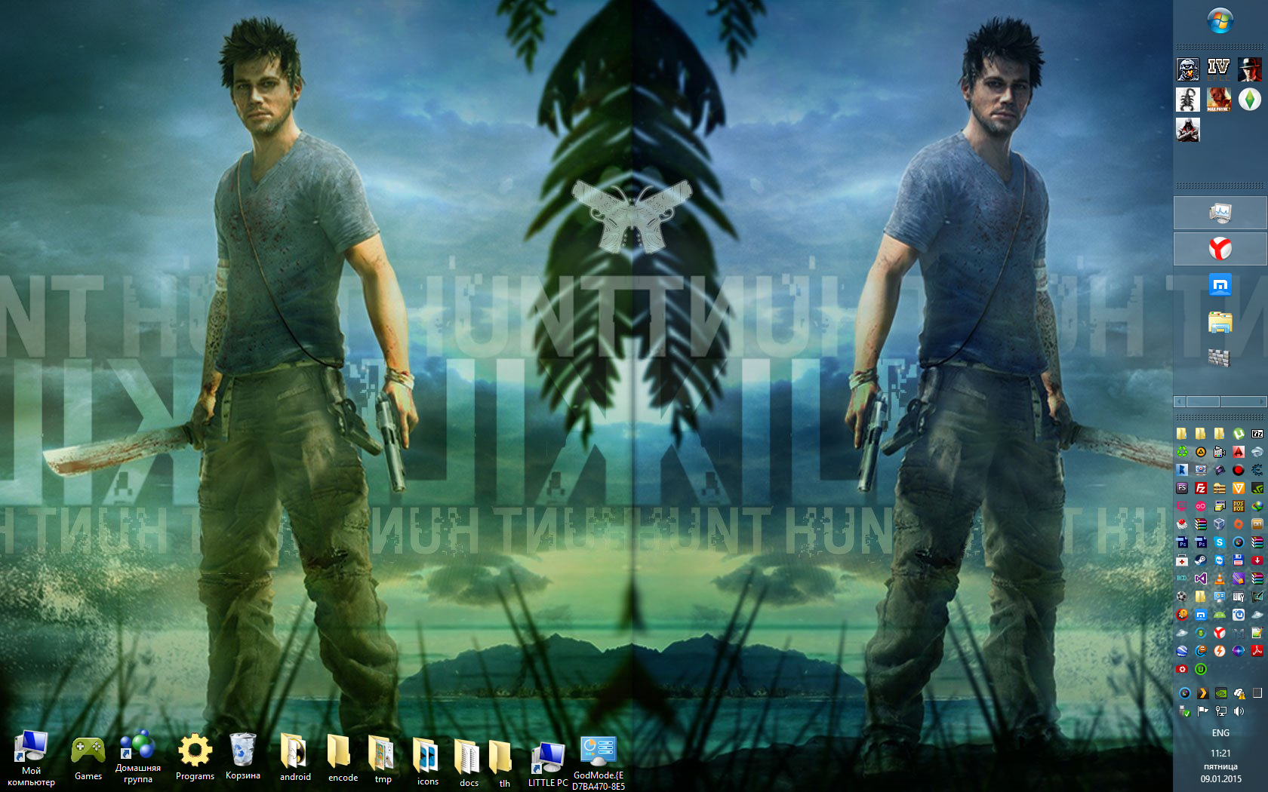Select the GodMode control panel icon

click(x=599, y=763)
